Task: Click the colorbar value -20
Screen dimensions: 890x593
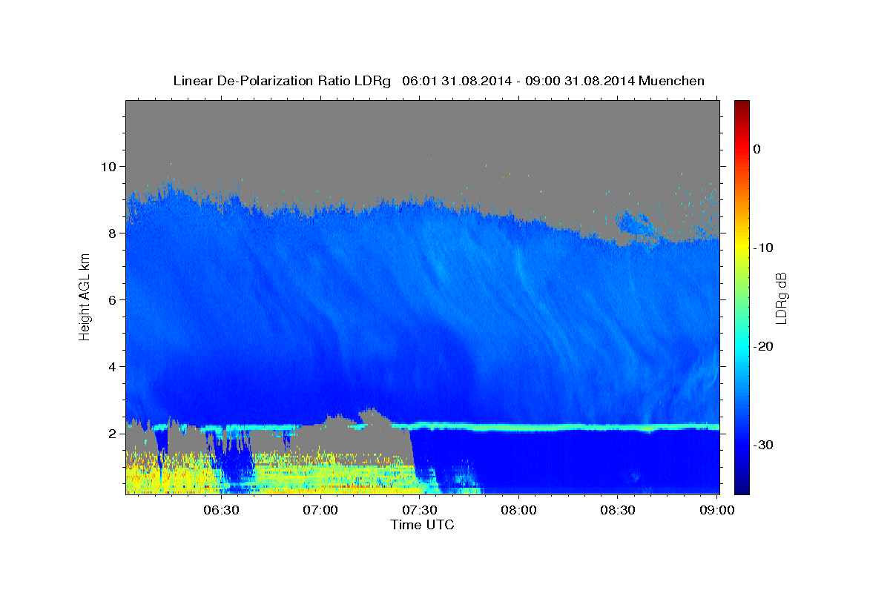Action: tap(764, 346)
